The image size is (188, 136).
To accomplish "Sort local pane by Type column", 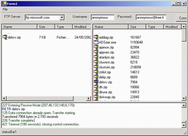I will click(64, 27).
